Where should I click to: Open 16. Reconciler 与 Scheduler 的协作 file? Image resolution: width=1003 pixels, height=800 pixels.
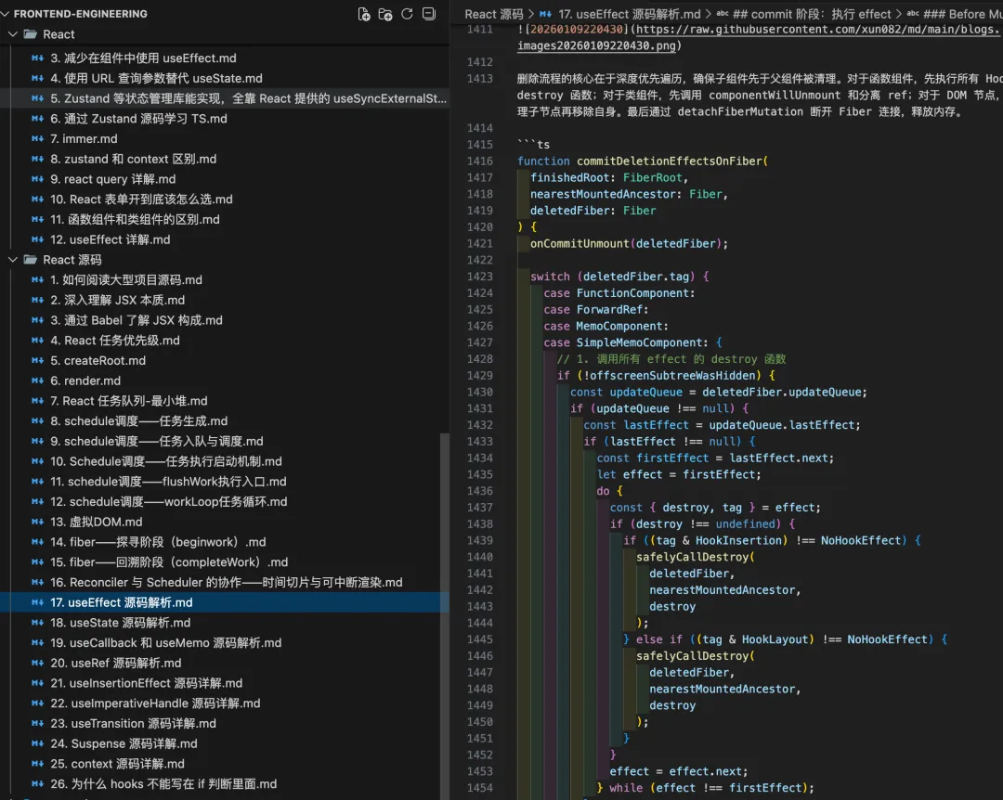click(x=225, y=582)
